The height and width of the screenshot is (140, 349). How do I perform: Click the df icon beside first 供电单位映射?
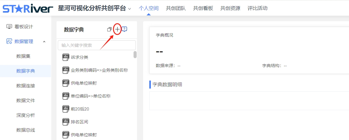point(66,83)
